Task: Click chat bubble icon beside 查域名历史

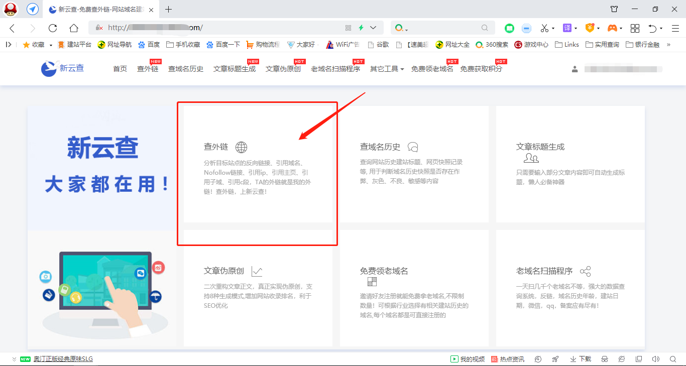Action: pos(413,147)
